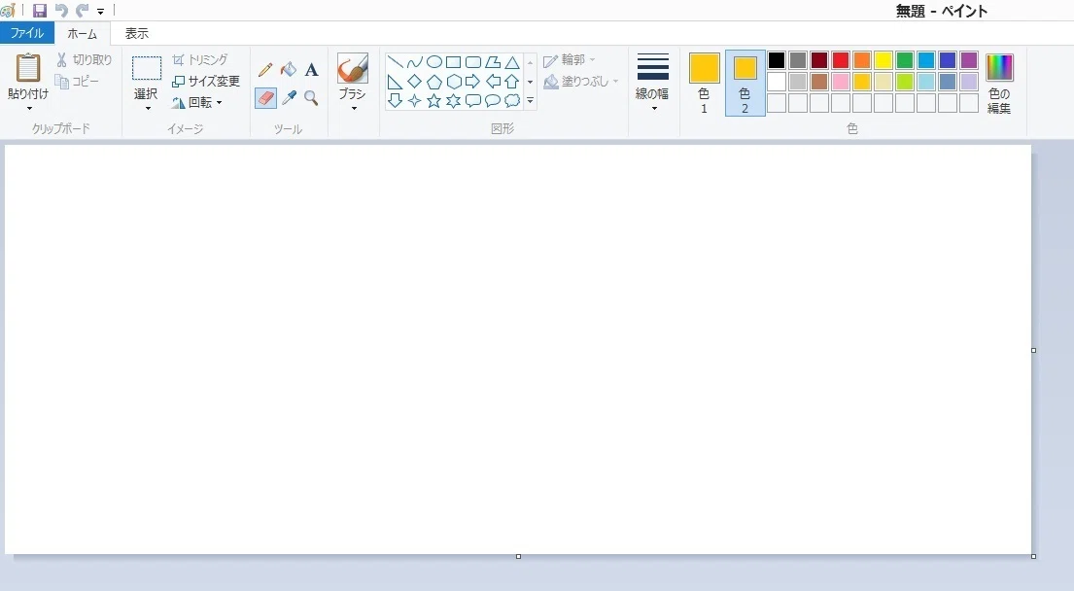Activate the 色 1 foreground color selector

point(704,83)
